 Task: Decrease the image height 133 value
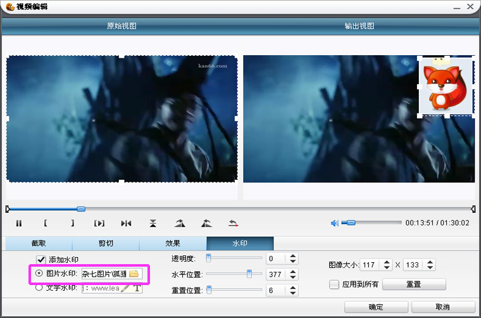point(430,268)
